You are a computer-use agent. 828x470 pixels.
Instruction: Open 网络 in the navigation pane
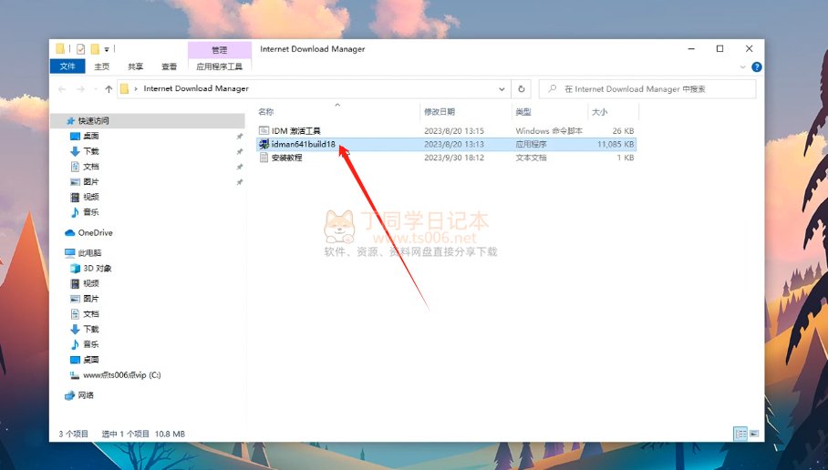pos(86,395)
